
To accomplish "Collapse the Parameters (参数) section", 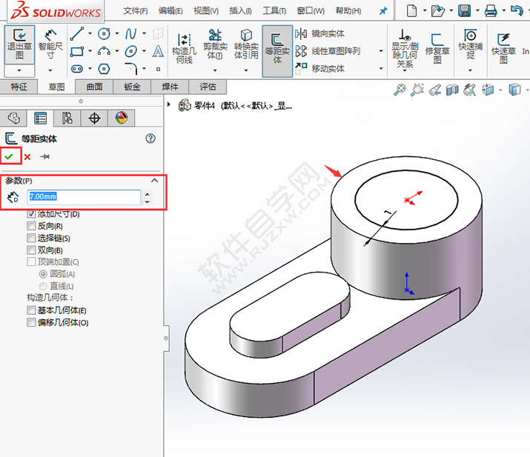I will tap(154, 181).
